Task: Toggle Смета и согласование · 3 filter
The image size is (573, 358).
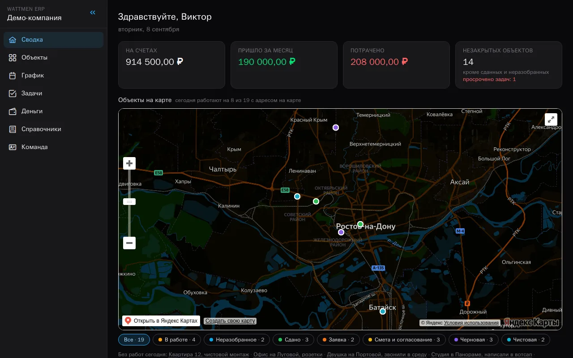Action: tap(404, 340)
